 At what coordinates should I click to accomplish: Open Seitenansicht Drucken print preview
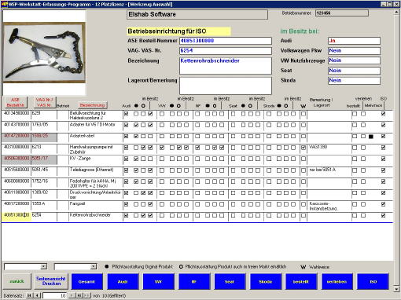[x=51, y=281]
